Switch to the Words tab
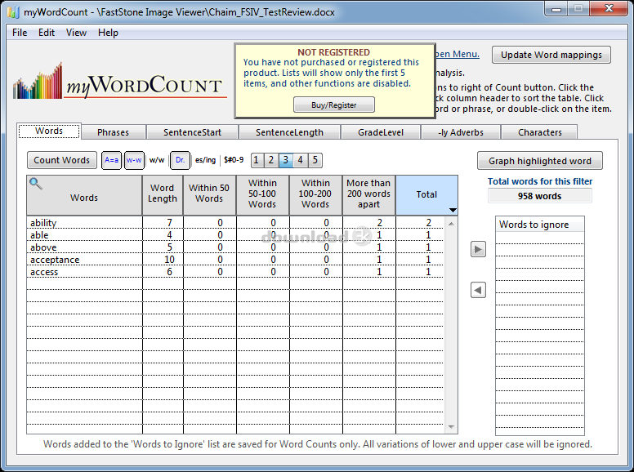 pos(49,131)
